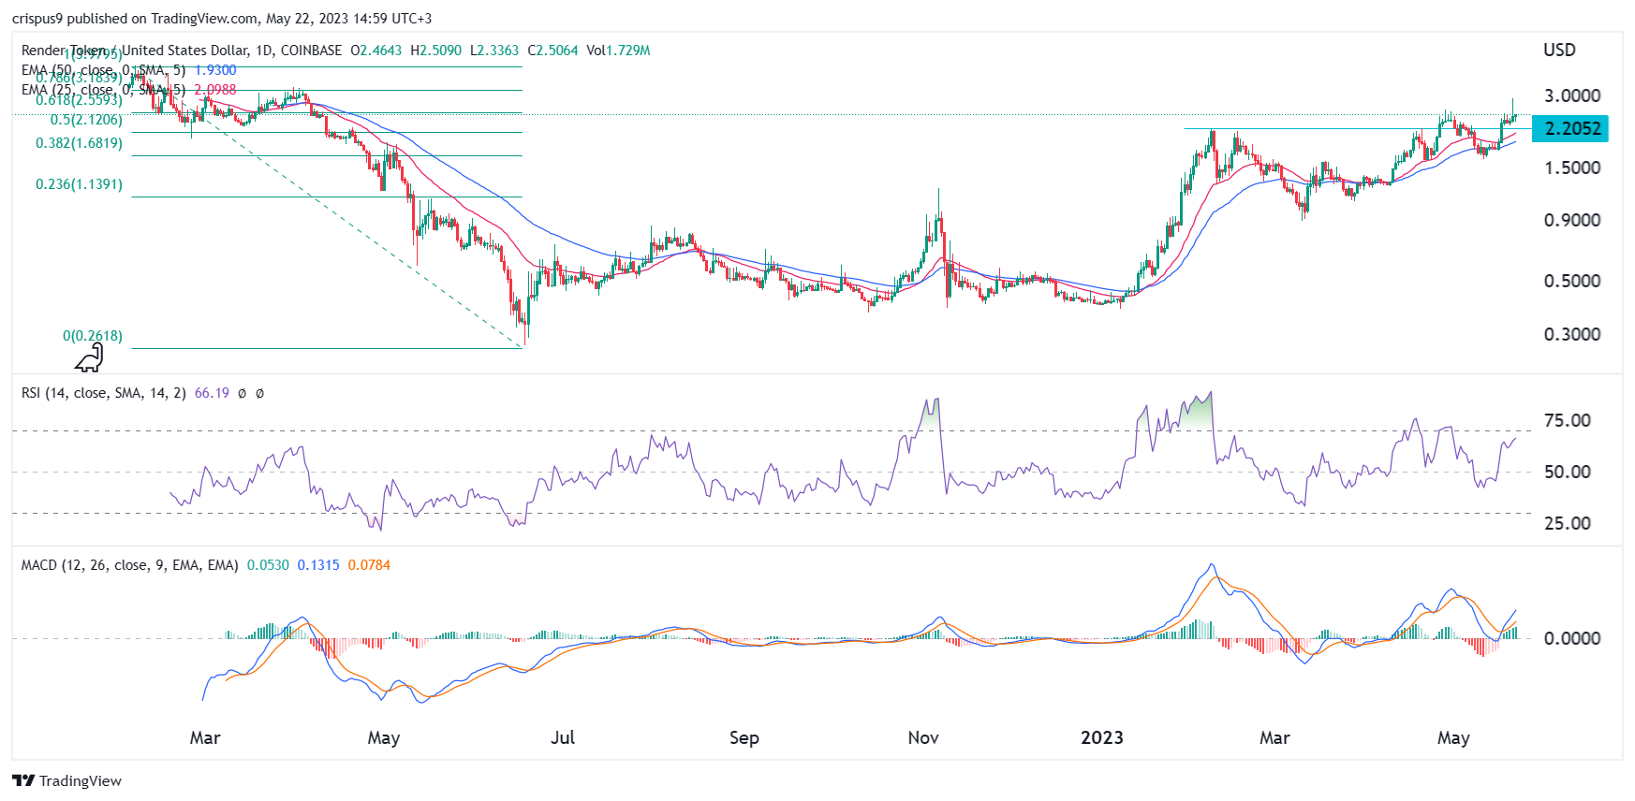Click the RSI value 66.19
Viewport: 1635px width, 801px height.
[x=212, y=393]
